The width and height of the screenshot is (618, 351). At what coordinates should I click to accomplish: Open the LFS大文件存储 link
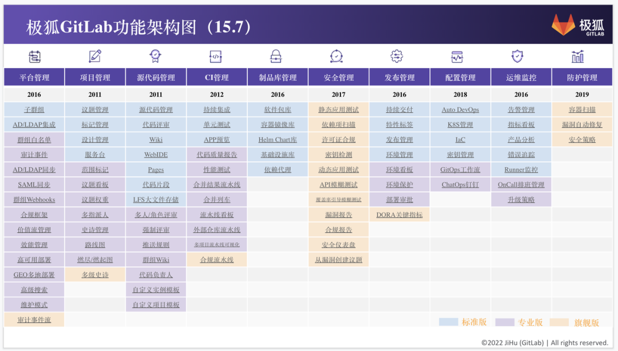pos(156,200)
